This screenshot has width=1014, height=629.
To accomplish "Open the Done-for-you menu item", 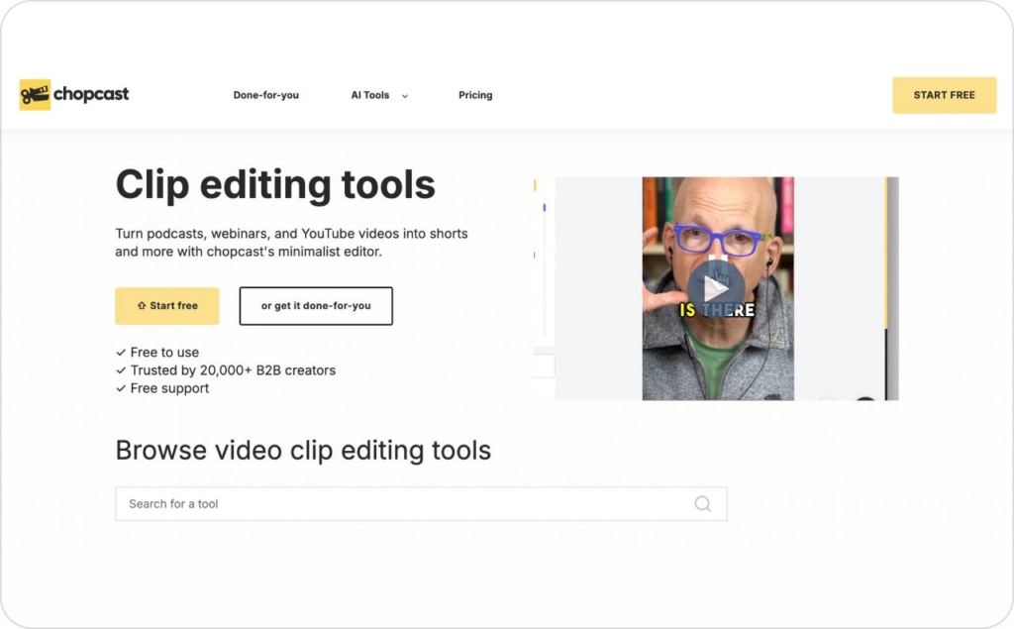I will [x=265, y=95].
